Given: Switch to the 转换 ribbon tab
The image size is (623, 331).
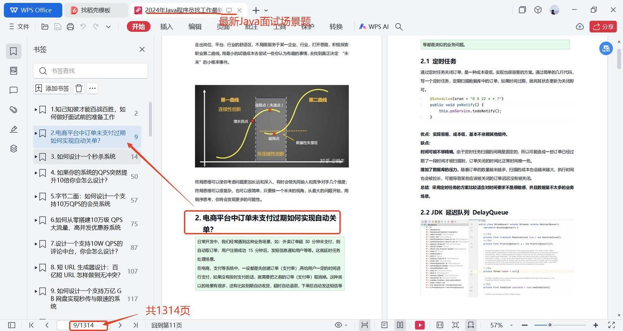Looking at the screenshot, I should point(336,27).
